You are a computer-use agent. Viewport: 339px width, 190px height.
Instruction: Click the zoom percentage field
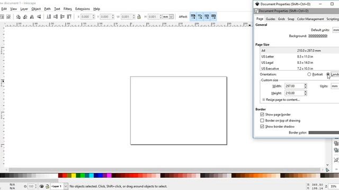(333, 186)
